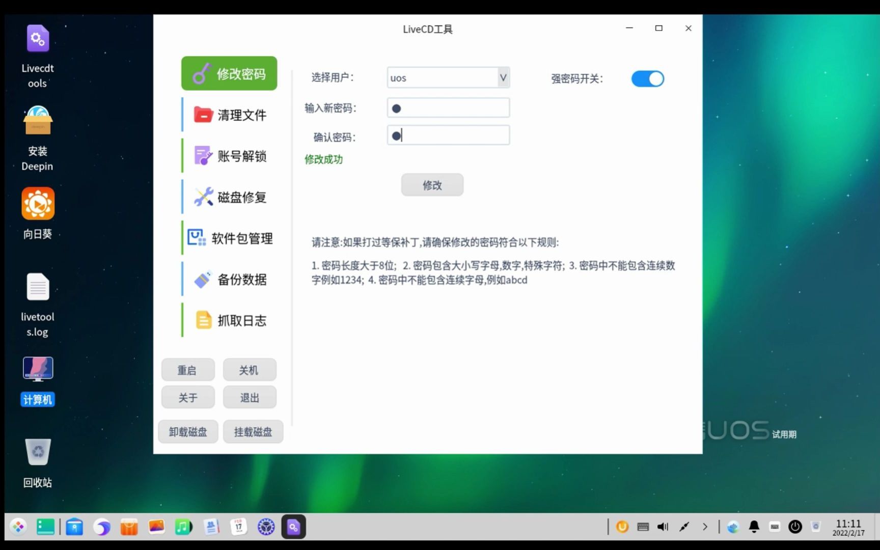Launch 向日葵 from the desktop

(37, 203)
